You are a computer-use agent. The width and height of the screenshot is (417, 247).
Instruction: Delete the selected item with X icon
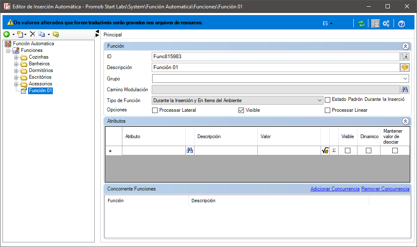32,34
